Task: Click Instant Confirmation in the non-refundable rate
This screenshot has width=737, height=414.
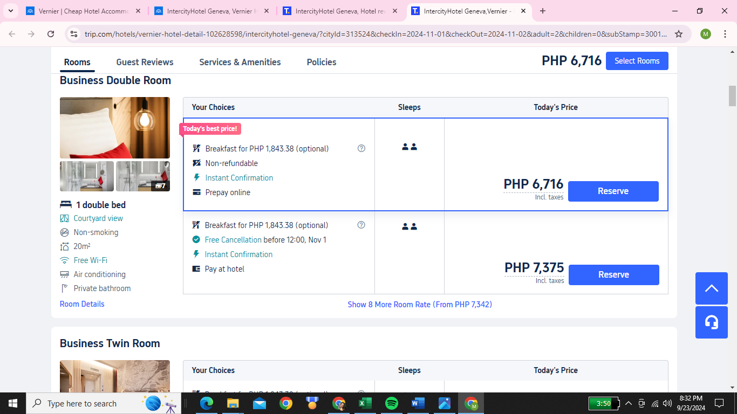Action: [x=239, y=178]
